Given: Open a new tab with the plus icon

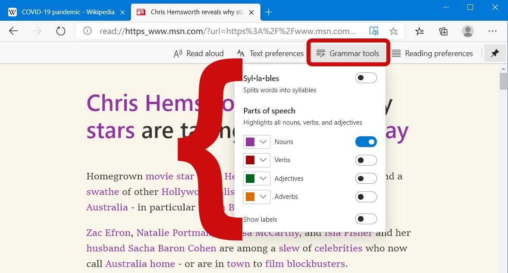Looking at the screenshot, I should 268,13.
